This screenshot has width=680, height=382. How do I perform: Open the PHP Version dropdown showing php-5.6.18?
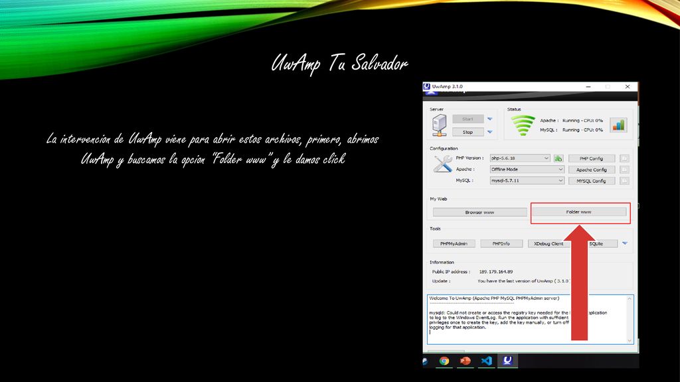click(x=520, y=159)
